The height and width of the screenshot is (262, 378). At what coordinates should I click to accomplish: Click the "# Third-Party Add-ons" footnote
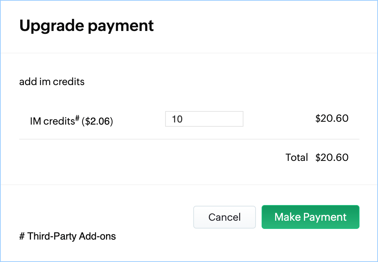68,236
